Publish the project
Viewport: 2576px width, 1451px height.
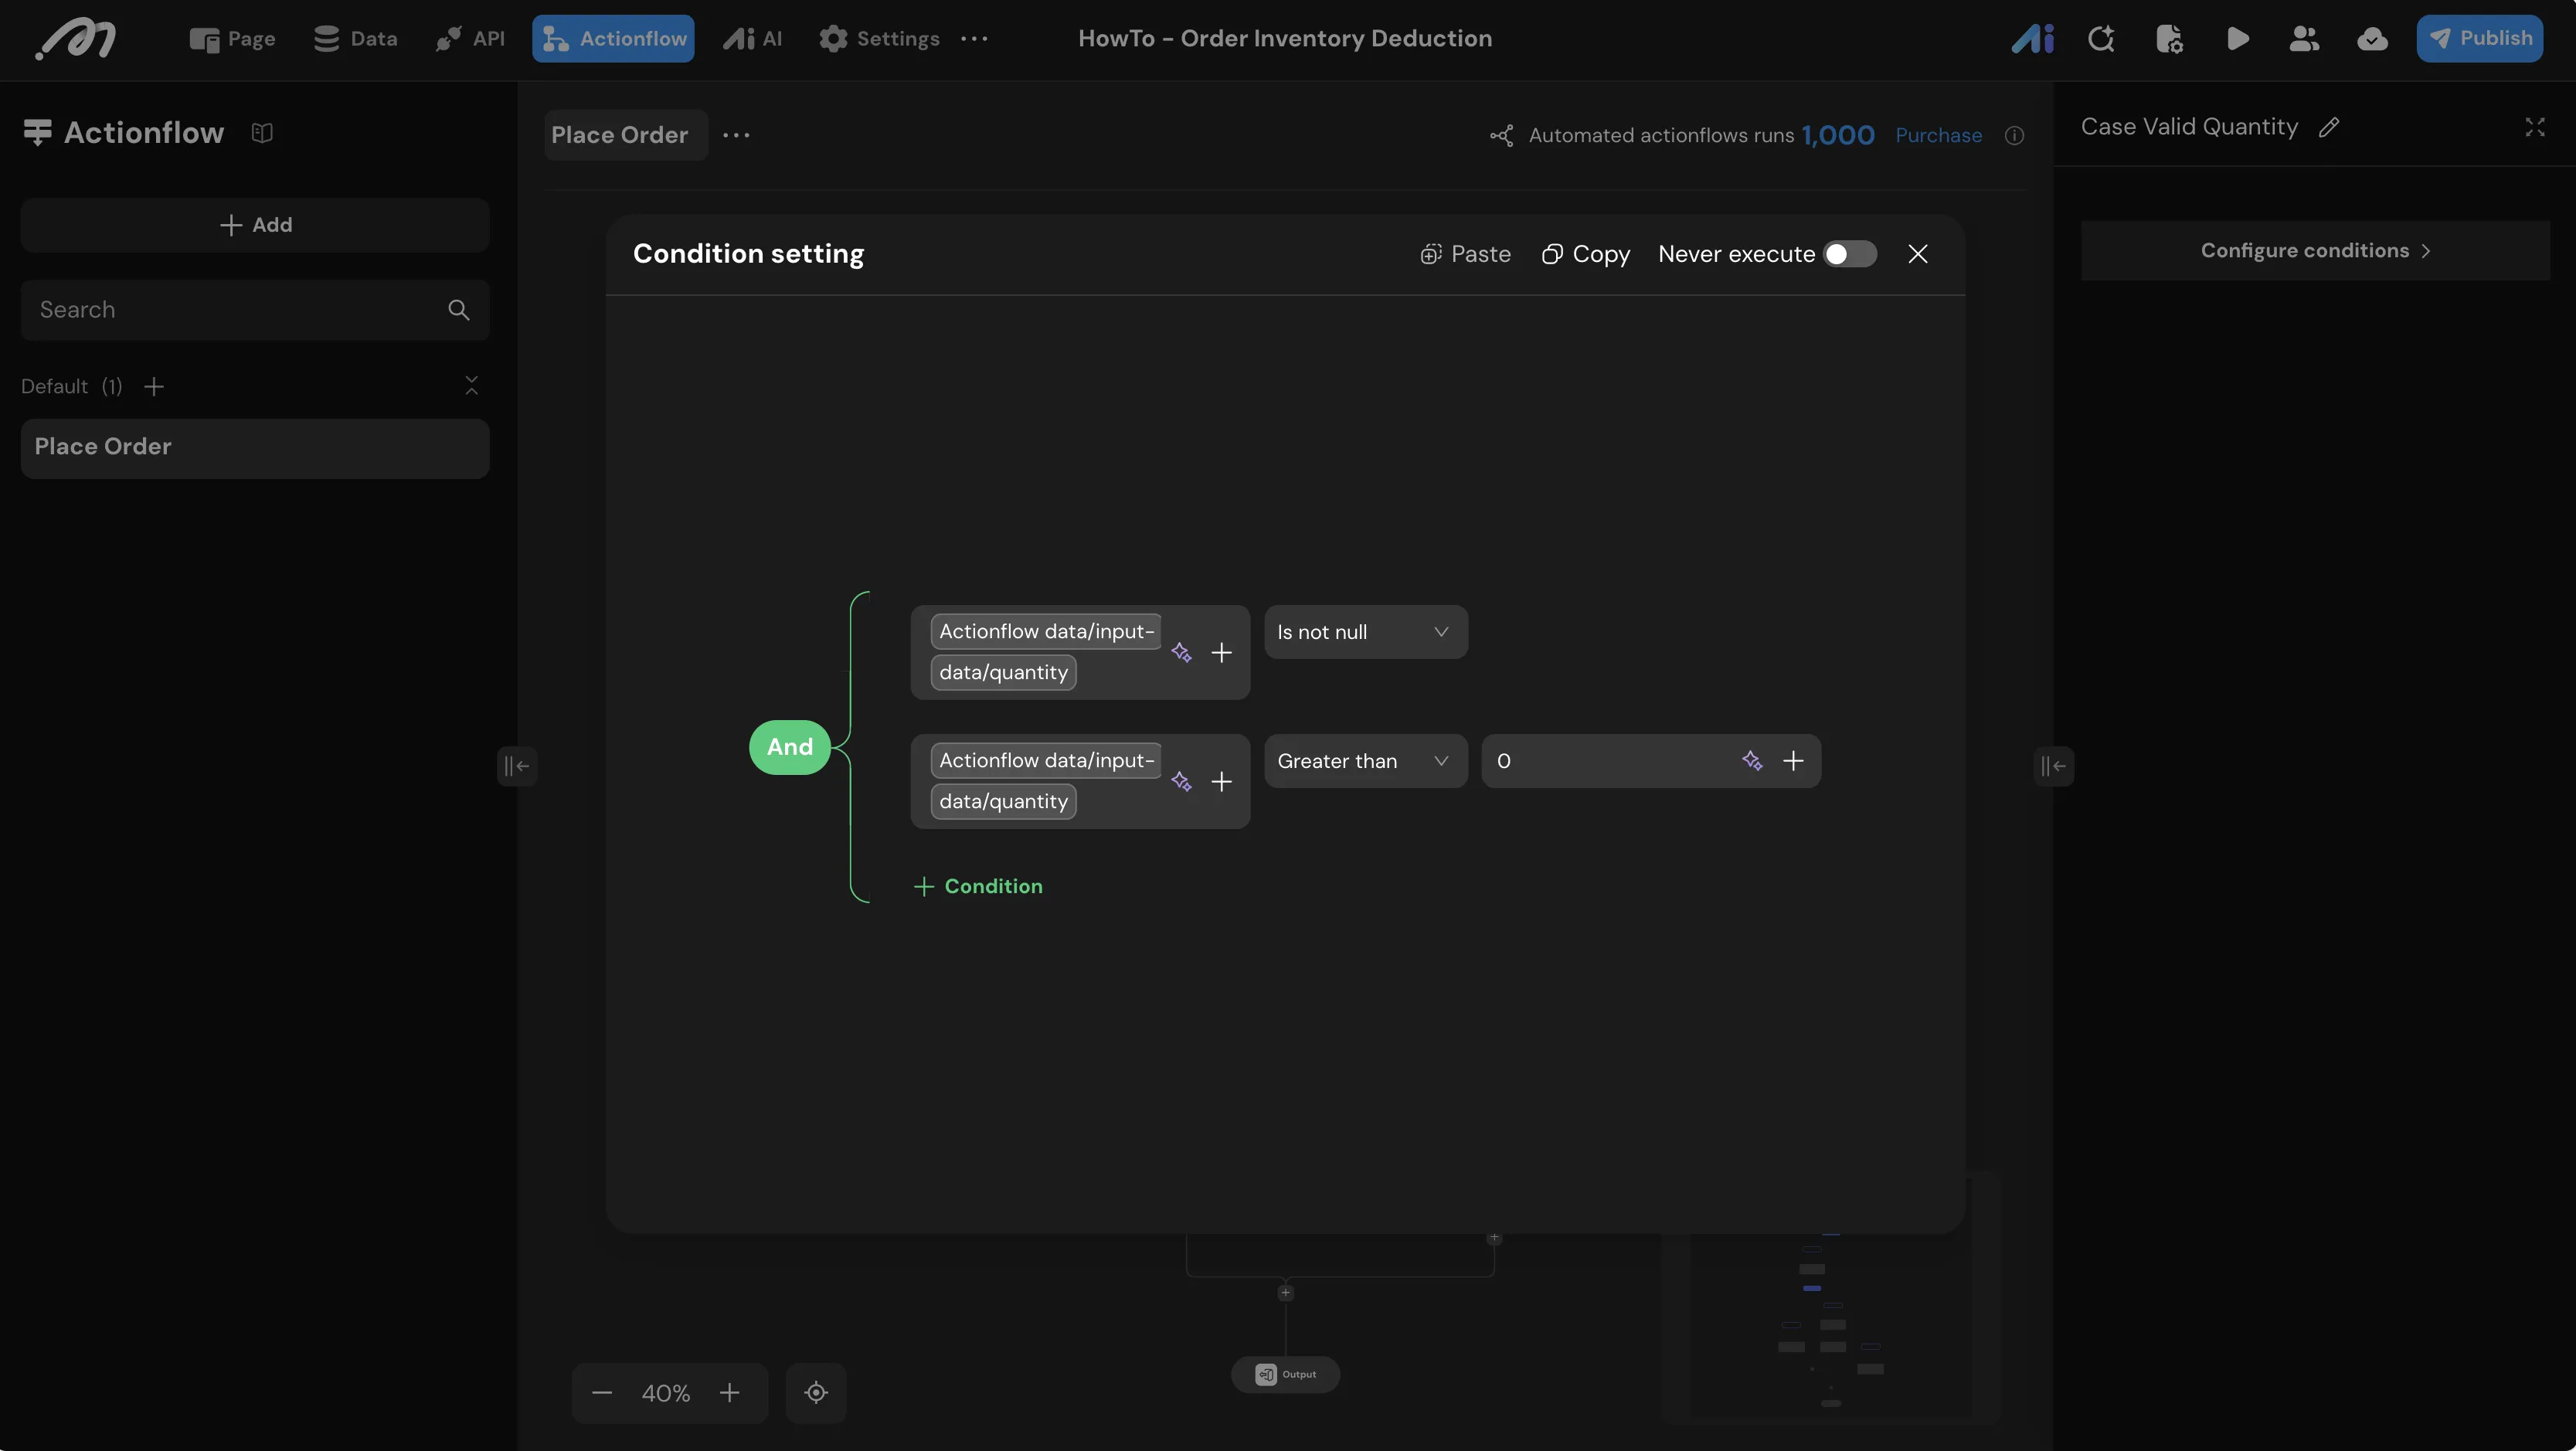pyautogui.click(x=2480, y=39)
